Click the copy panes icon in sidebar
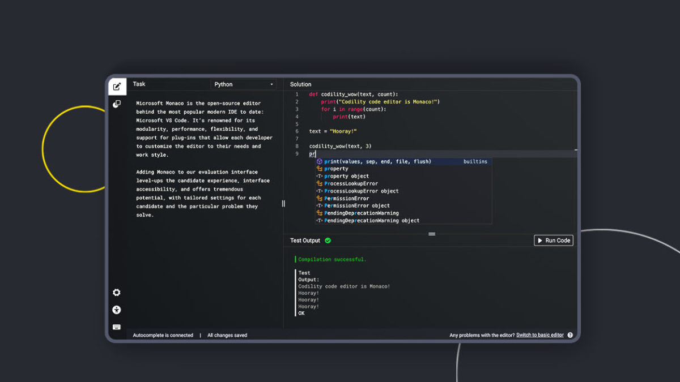The width and height of the screenshot is (680, 382). (117, 104)
